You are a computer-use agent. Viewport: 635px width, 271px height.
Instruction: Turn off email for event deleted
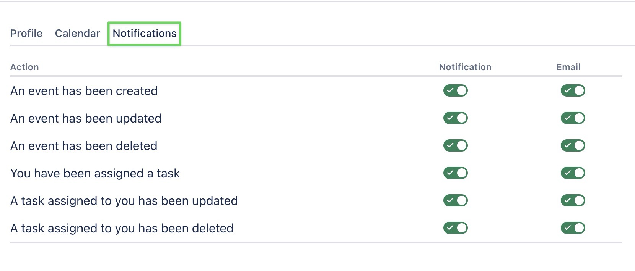tap(573, 146)
